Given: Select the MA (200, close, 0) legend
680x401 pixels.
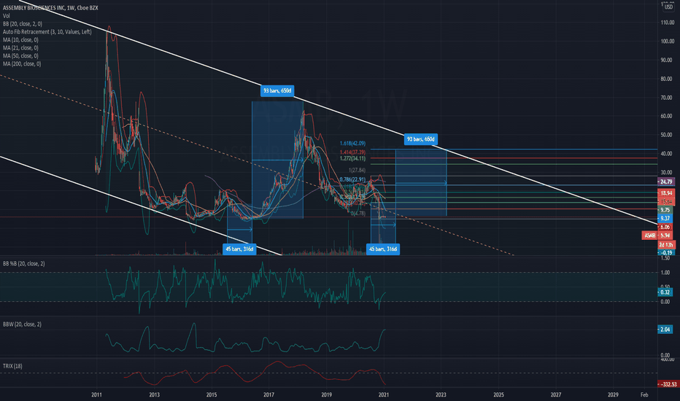Looking at the screenshot, I should [x=22, y=63].
